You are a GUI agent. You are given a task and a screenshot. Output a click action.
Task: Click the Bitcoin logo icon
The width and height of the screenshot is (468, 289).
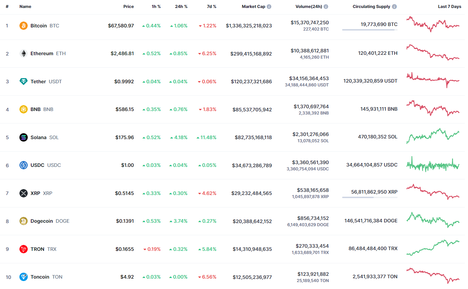pyautogui.click(x=24, y=26)
